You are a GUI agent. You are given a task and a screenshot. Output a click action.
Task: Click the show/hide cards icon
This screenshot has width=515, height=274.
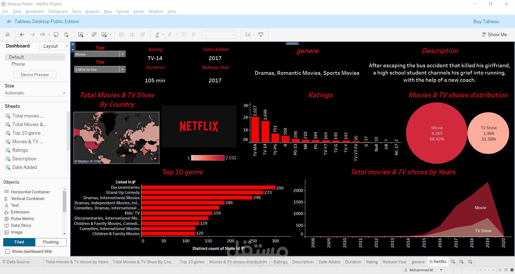point(248,35)
